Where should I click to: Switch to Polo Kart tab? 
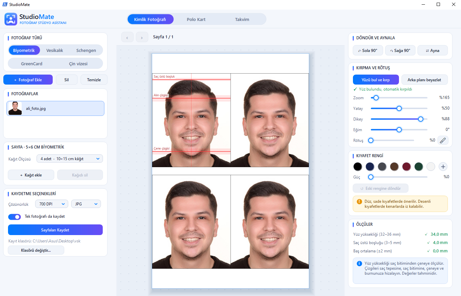click(196, 19)
